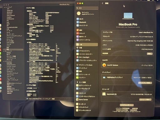Open the パスワード key icon
The image size is (160, 120).
pos(77,93)
